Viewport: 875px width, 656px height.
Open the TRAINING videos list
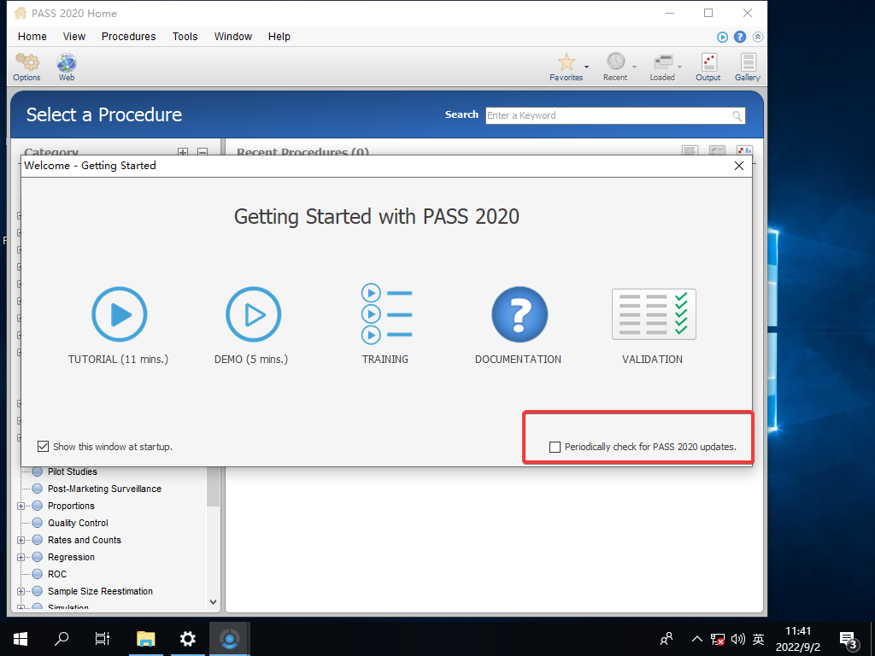click(386, 313)
